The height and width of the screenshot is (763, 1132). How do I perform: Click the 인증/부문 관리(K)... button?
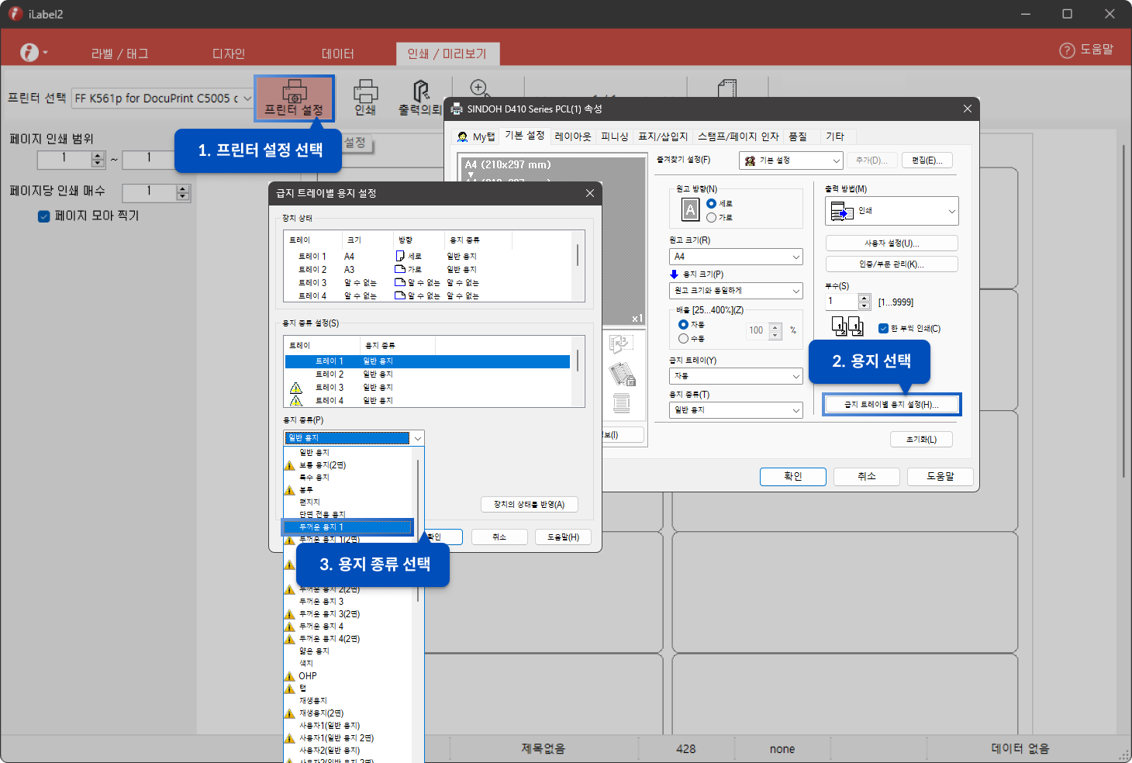[892, 264]
